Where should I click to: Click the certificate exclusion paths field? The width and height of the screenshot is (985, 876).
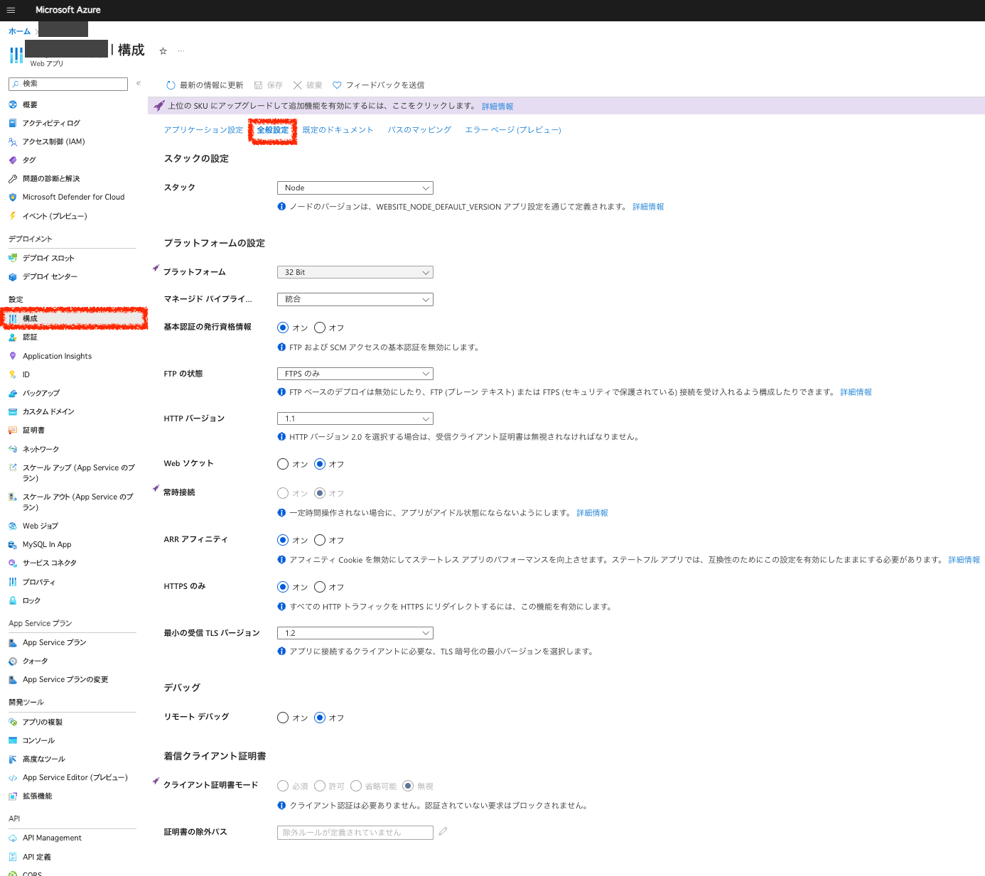pos(355,833)
